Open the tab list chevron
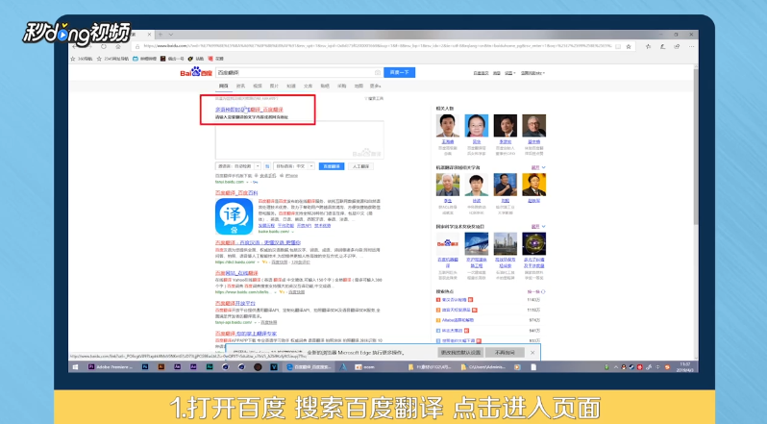The width and height of the screenshot is (767, 424). tap(171, 35)
